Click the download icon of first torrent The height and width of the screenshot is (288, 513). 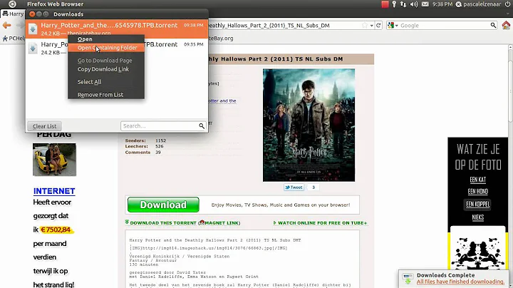coord(33,29)
